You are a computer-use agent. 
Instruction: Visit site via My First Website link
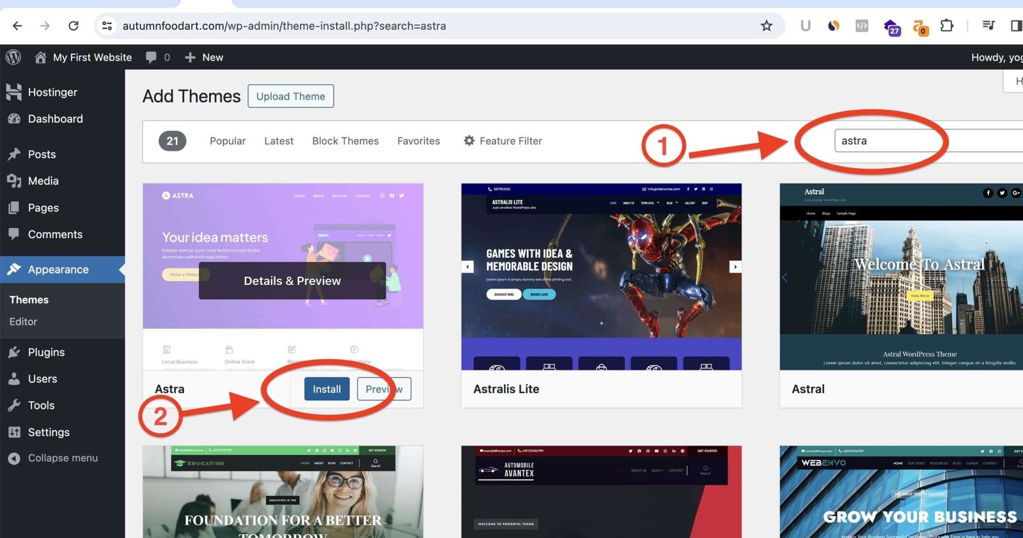point(83,57)
